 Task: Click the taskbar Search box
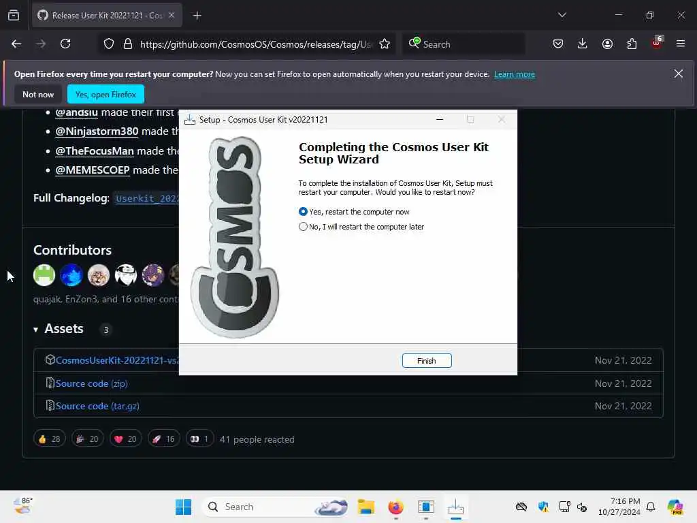point(276,507)
